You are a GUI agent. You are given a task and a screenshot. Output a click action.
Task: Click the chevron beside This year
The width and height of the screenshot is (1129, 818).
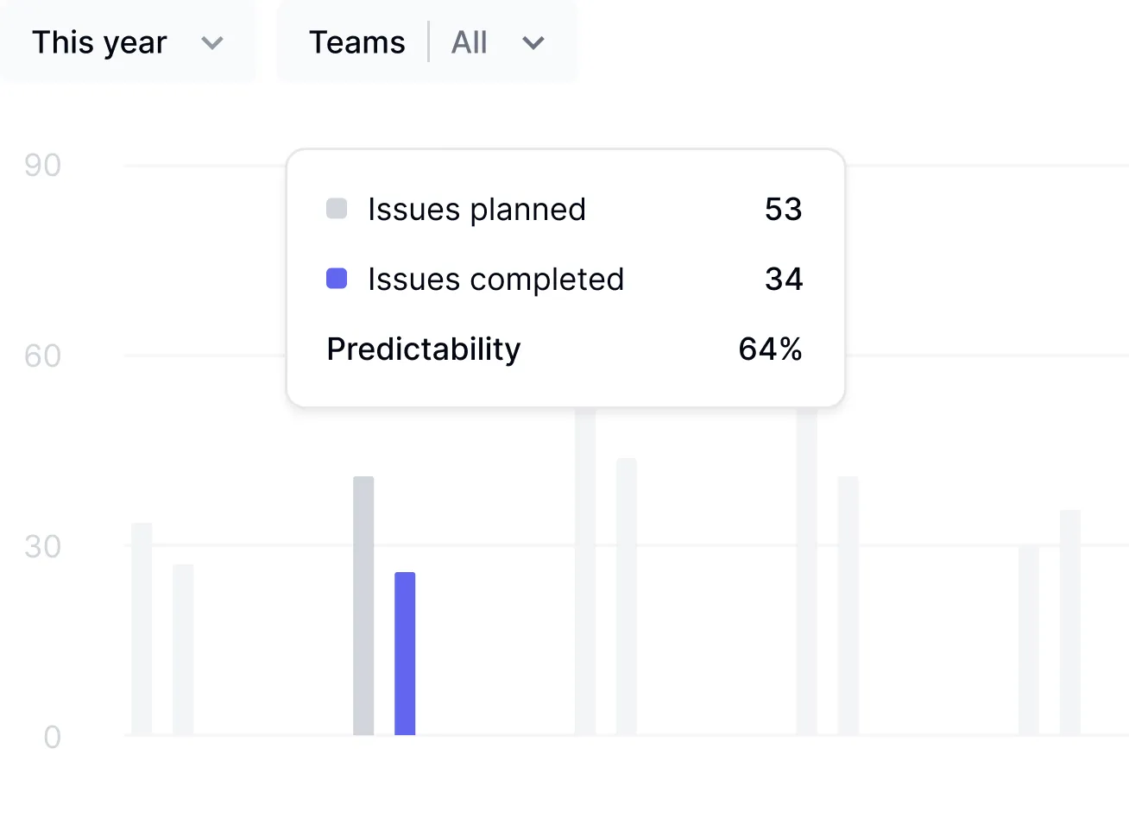click(212, 43)
